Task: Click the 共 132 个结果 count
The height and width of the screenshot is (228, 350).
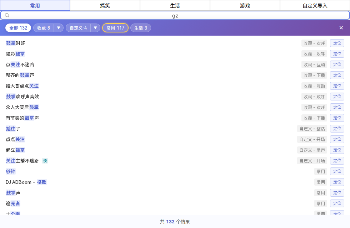Action: (175, 222)
